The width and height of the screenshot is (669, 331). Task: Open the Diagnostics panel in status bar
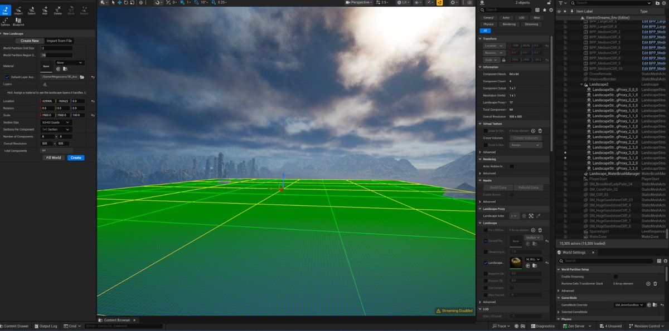(542, 326)
